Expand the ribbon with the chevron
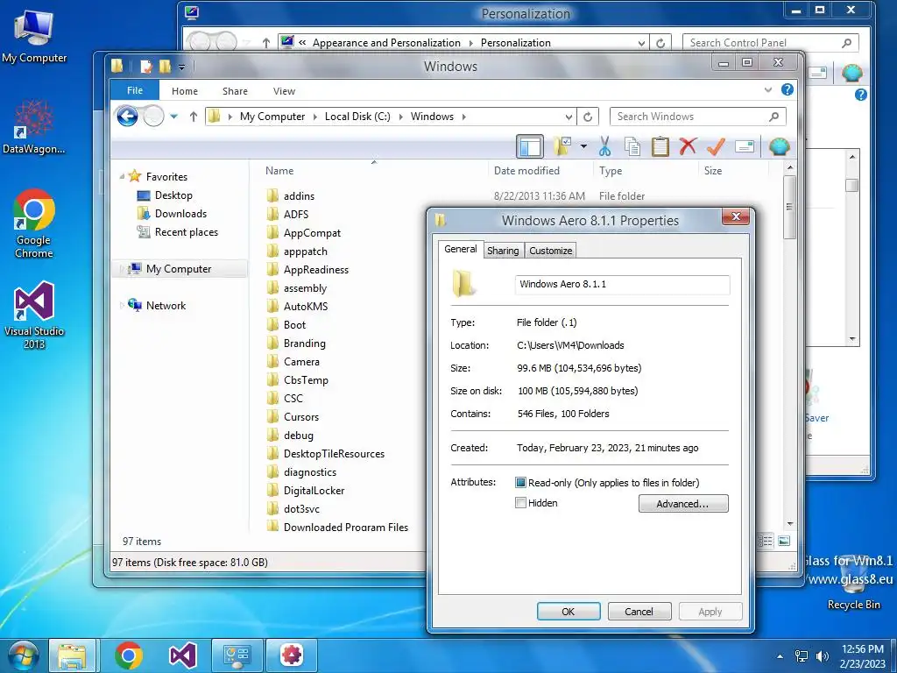The height and width of the screenshot is (673, 897). 767,90
